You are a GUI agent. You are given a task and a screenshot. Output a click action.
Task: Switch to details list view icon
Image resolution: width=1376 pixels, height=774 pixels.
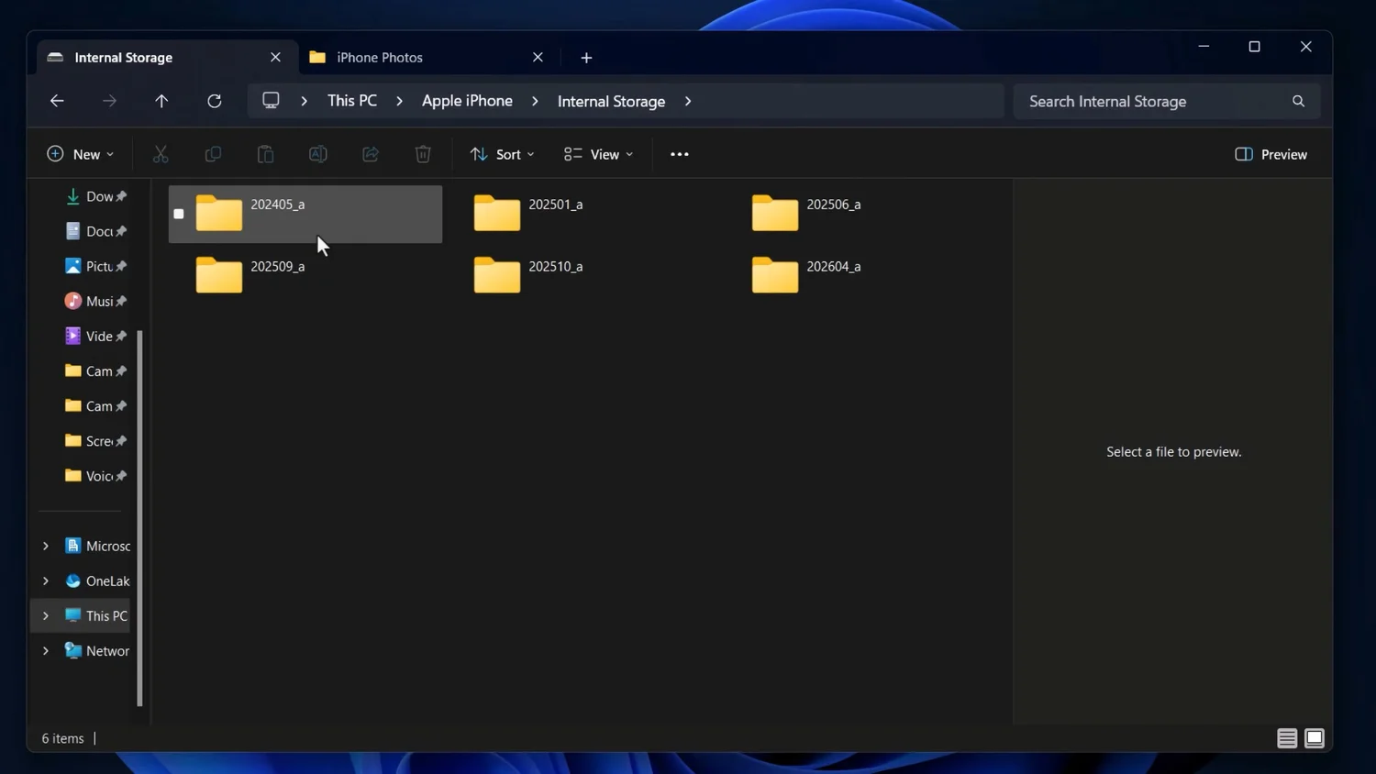tap(1287, 738)
